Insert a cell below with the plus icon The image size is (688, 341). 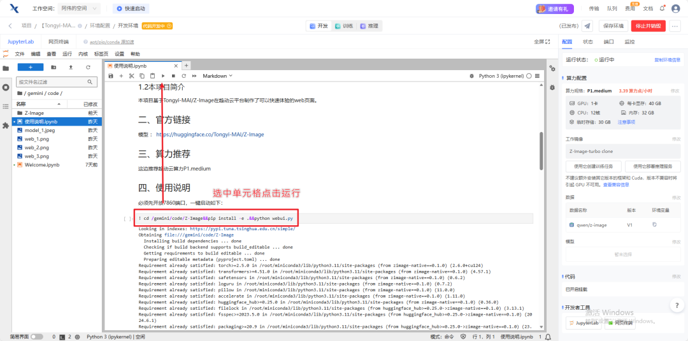tap(121, 76)
